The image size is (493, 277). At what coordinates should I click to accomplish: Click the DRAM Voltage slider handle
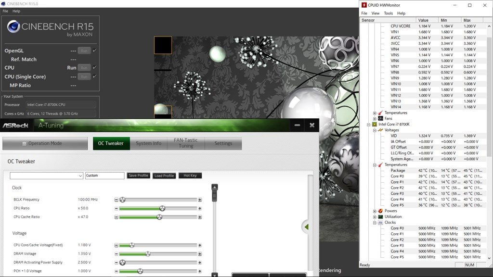(148, 254)
